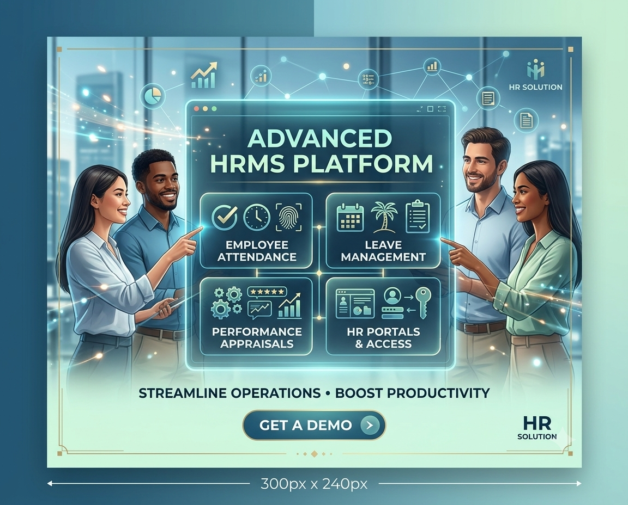Click the red window dot
Screen dimensions: 628x505
pyautogui.click(x=196, y=108)
